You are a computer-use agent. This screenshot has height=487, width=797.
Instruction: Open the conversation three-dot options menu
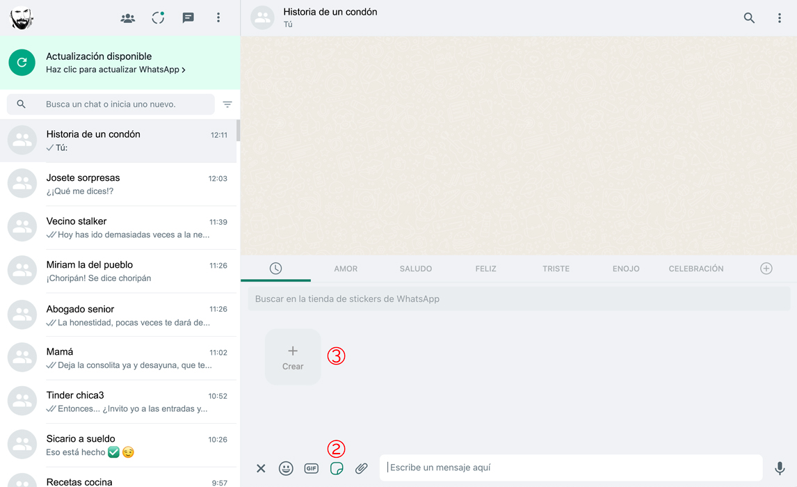[779, 18]
